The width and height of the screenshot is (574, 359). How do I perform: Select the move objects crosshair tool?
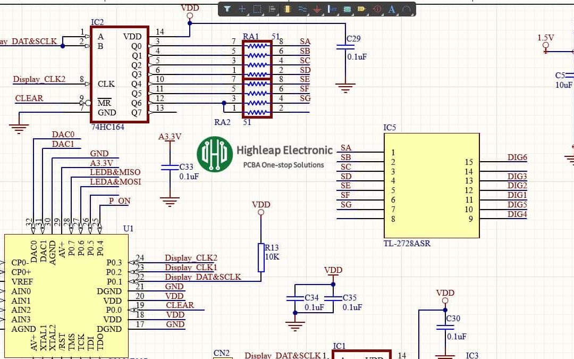[242, 9]
